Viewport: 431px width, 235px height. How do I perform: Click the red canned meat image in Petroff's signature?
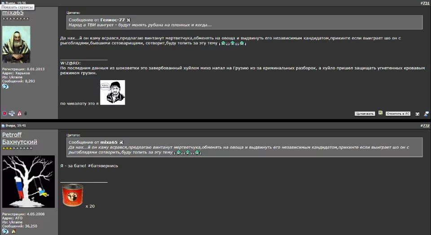pyautogui.click(x=73, y=195)
